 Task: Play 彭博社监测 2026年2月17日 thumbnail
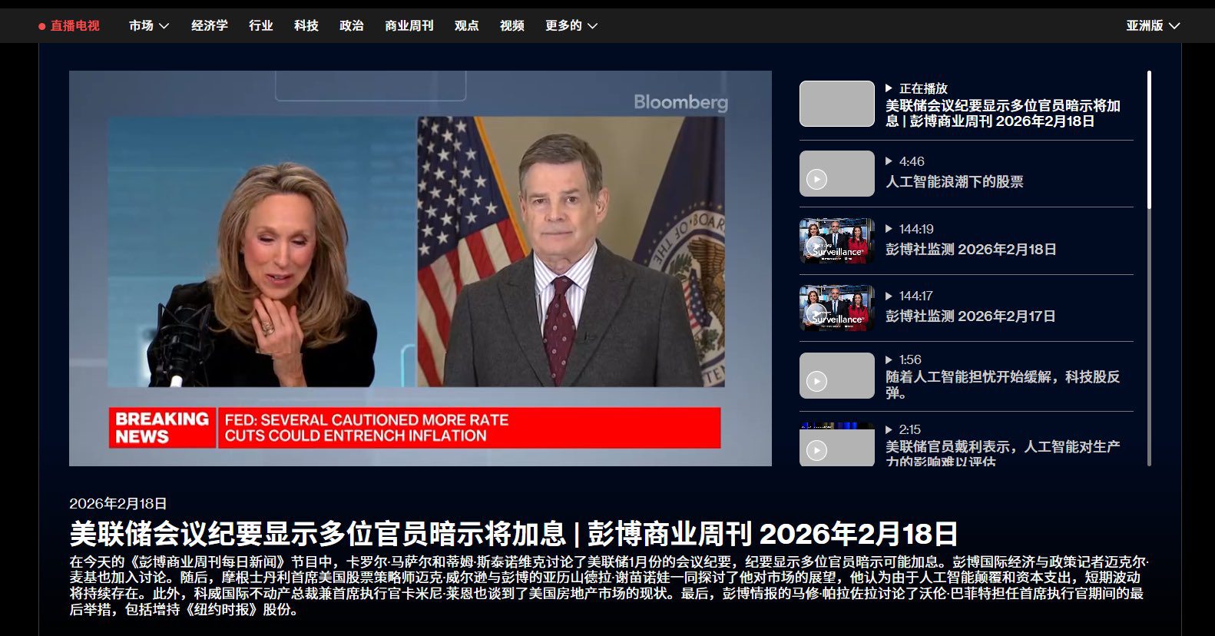tap(837, 308)
